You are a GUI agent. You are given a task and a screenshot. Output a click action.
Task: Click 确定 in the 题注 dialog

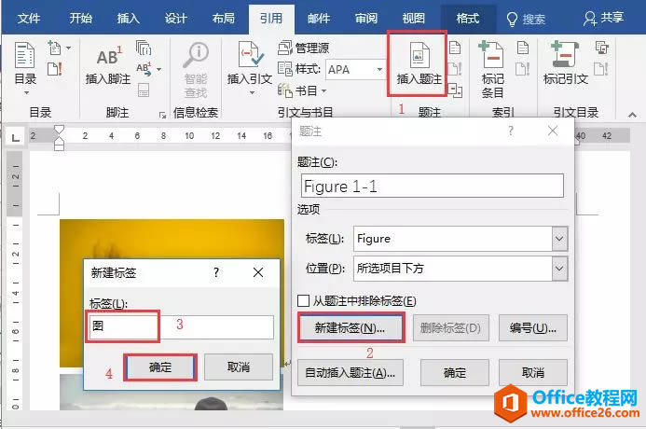pyautogui.click(x=454, y=372)
